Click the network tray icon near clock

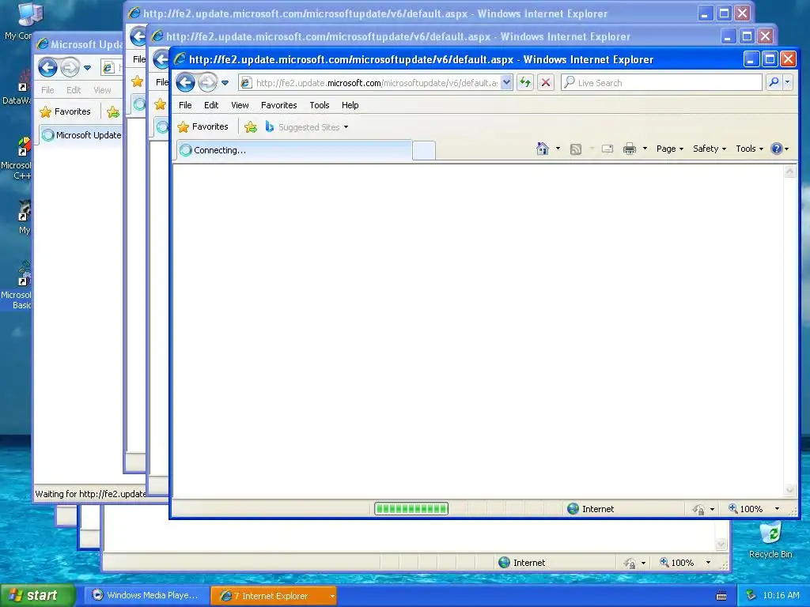[x=751, y=596]
